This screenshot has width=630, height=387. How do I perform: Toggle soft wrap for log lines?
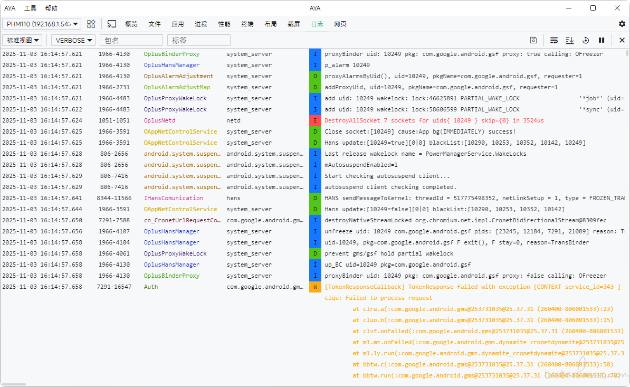click(x=554, y=40)
